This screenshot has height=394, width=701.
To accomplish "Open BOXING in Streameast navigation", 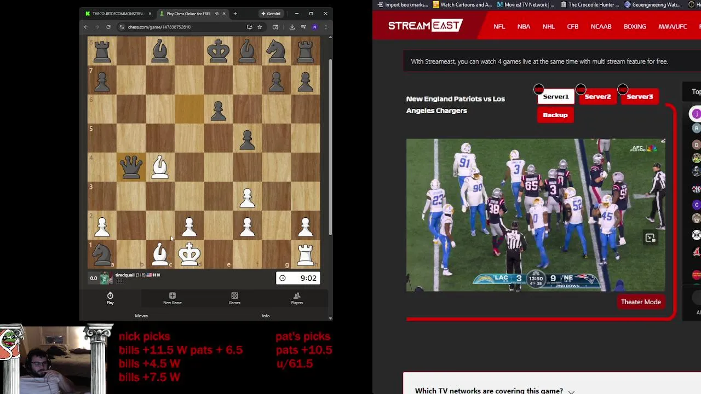I will (635, 26).
